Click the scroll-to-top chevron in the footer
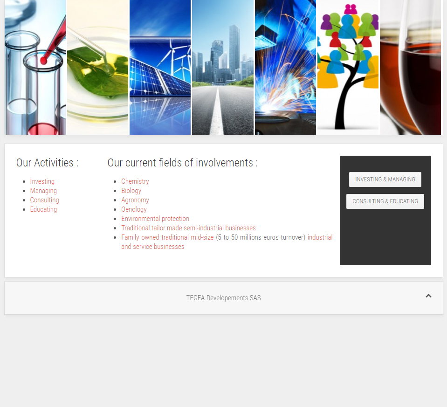The image size is (447, 407). (x=428, y=296)
